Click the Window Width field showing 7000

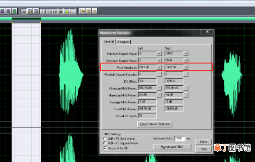point(180,139)
